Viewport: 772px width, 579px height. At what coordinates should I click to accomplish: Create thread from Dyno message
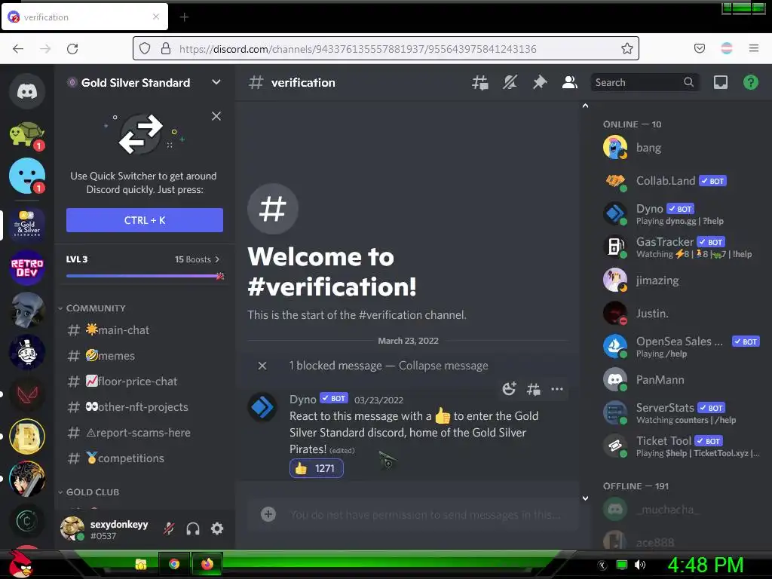point(533,390)
